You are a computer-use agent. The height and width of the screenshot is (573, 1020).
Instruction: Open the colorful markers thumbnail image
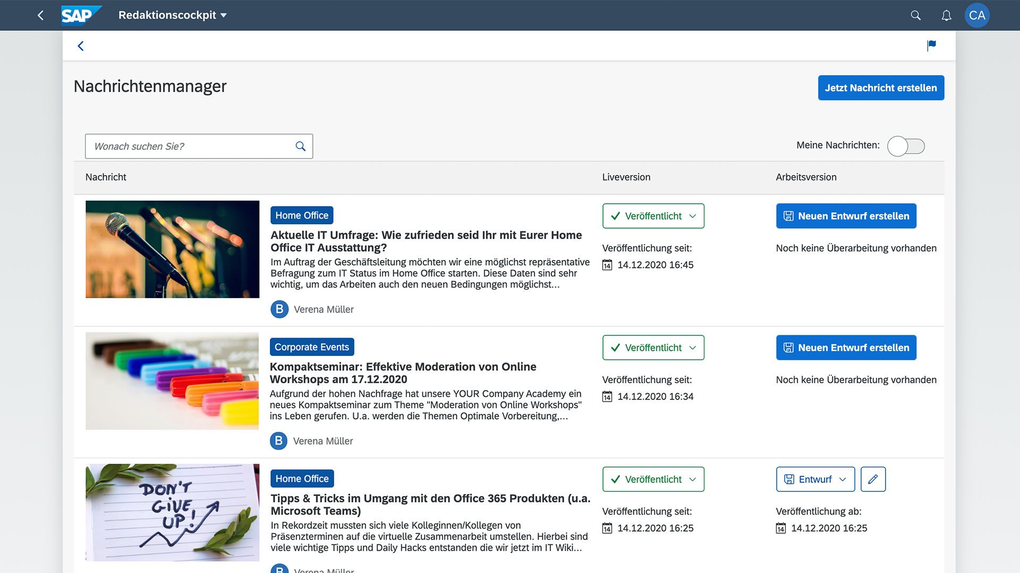click(172, 381)
